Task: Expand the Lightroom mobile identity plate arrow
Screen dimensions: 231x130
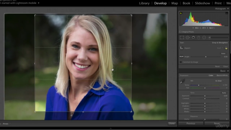Action: tap(39, 3)
